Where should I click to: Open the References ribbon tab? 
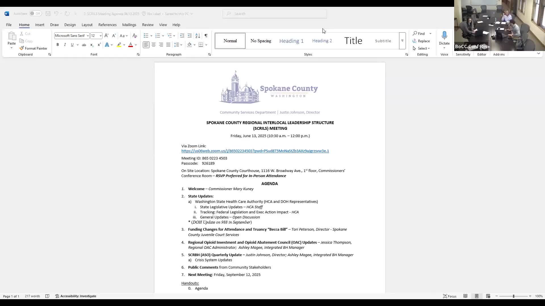107,25
